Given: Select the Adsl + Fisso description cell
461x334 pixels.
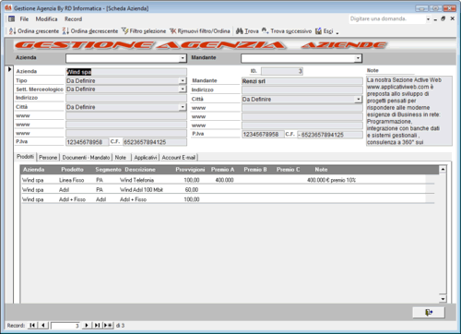Looking at the screenshot, I should (x=133, y=199).
